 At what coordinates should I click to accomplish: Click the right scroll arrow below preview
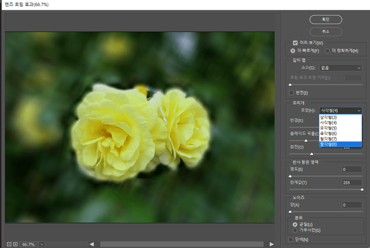(x=272, y=244)
